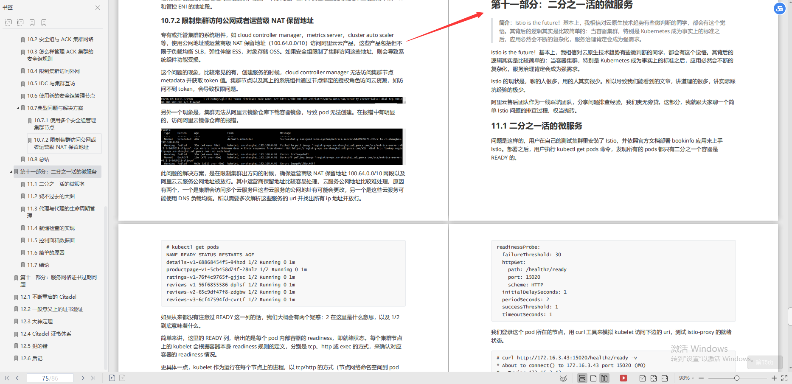Click the zoom slider handle

[737, 378]
